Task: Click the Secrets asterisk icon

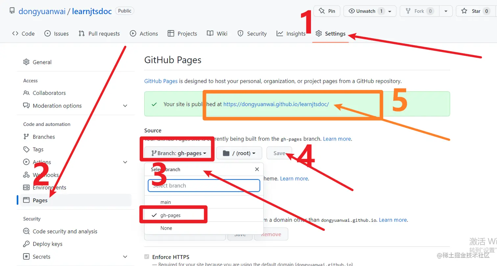Action: (26, 256)
